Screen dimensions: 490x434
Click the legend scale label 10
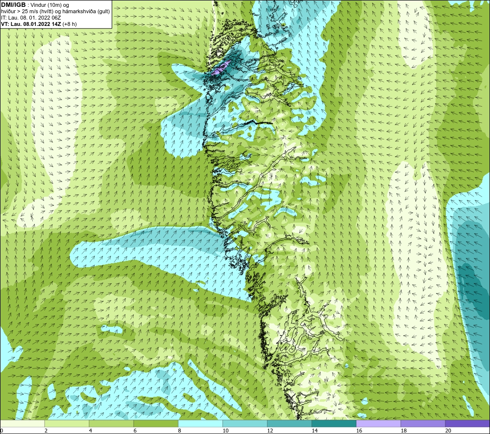225,431
